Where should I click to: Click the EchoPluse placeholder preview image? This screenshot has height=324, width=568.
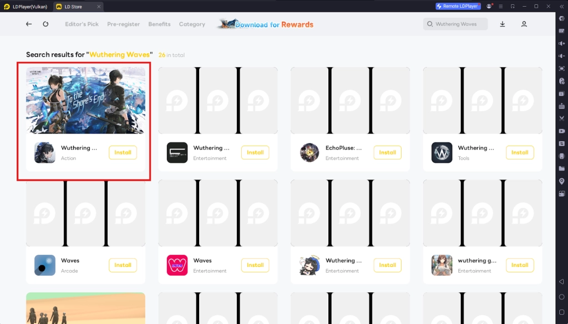click(351, 101)
